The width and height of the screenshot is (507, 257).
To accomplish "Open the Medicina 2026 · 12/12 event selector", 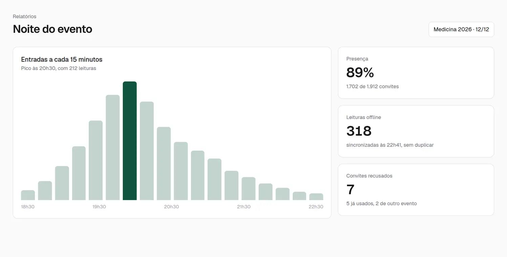I will point(461,29).
